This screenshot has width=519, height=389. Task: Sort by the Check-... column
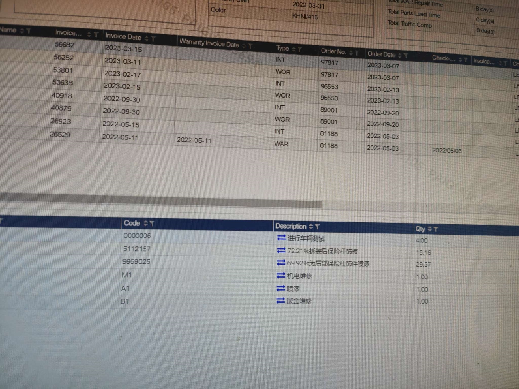point(460,60)
